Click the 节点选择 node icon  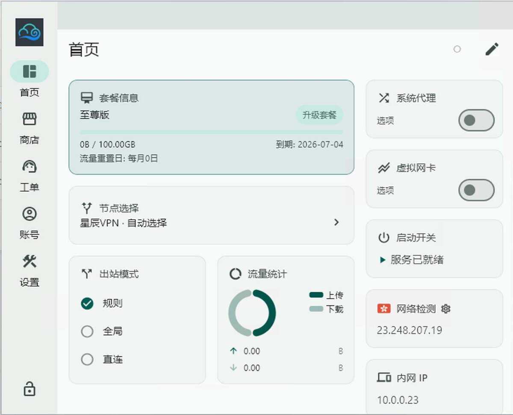(87, 208)
